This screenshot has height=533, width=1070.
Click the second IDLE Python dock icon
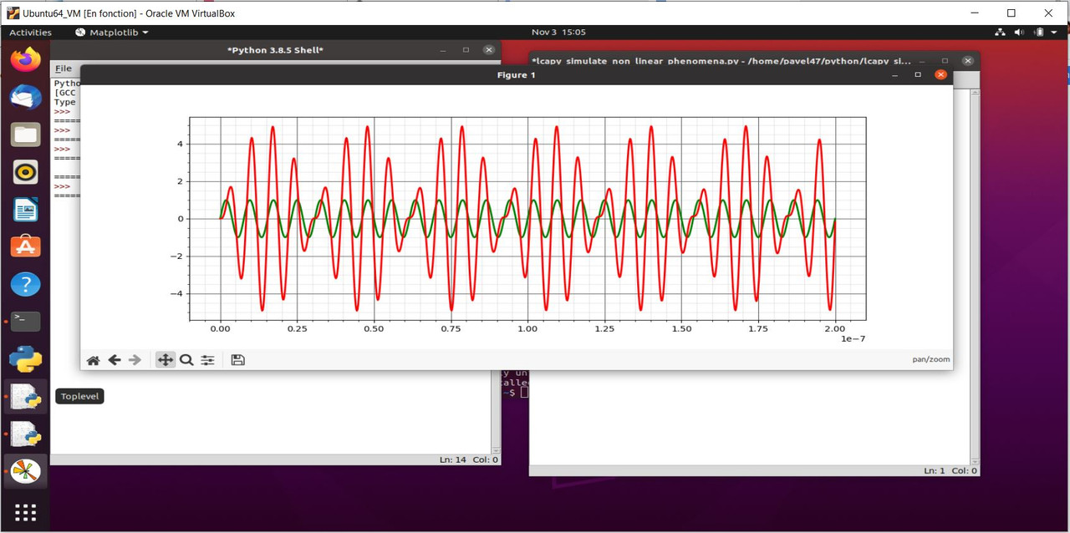[25, 434]
